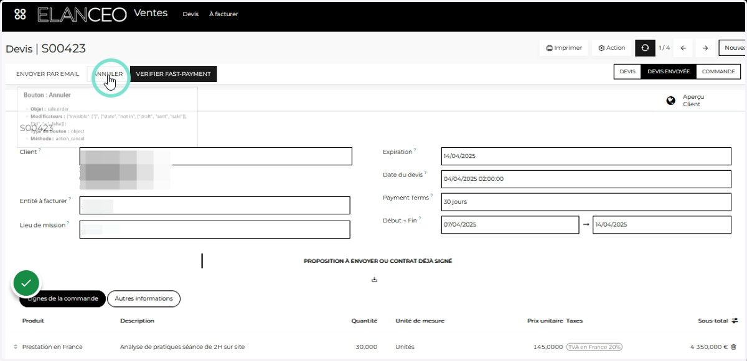The width and height of the screenshot is (747, 361).
Task: Click the Client help question mark
Action: click(40, 150)
